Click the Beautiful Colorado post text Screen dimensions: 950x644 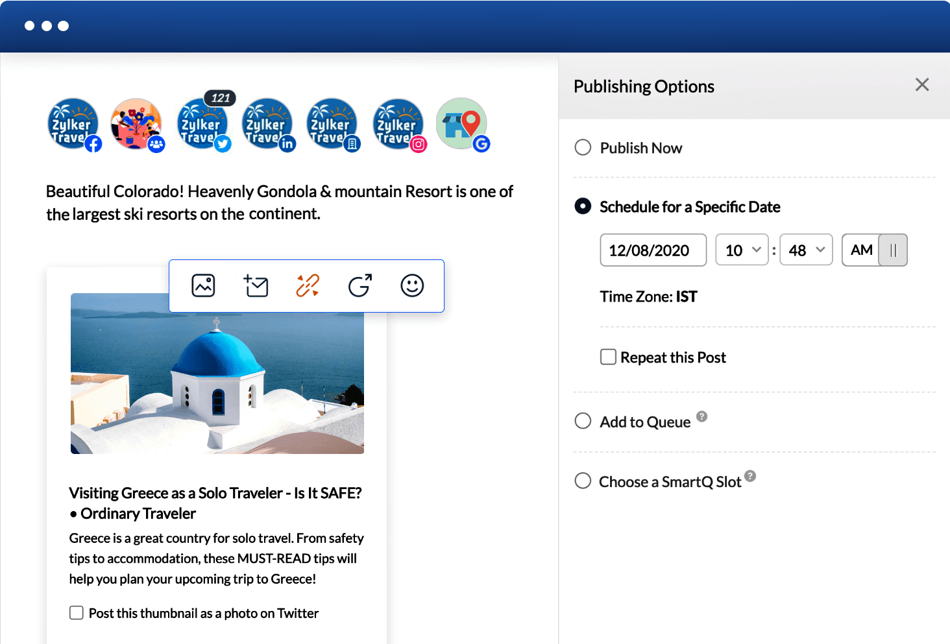(x=280, y=202)
